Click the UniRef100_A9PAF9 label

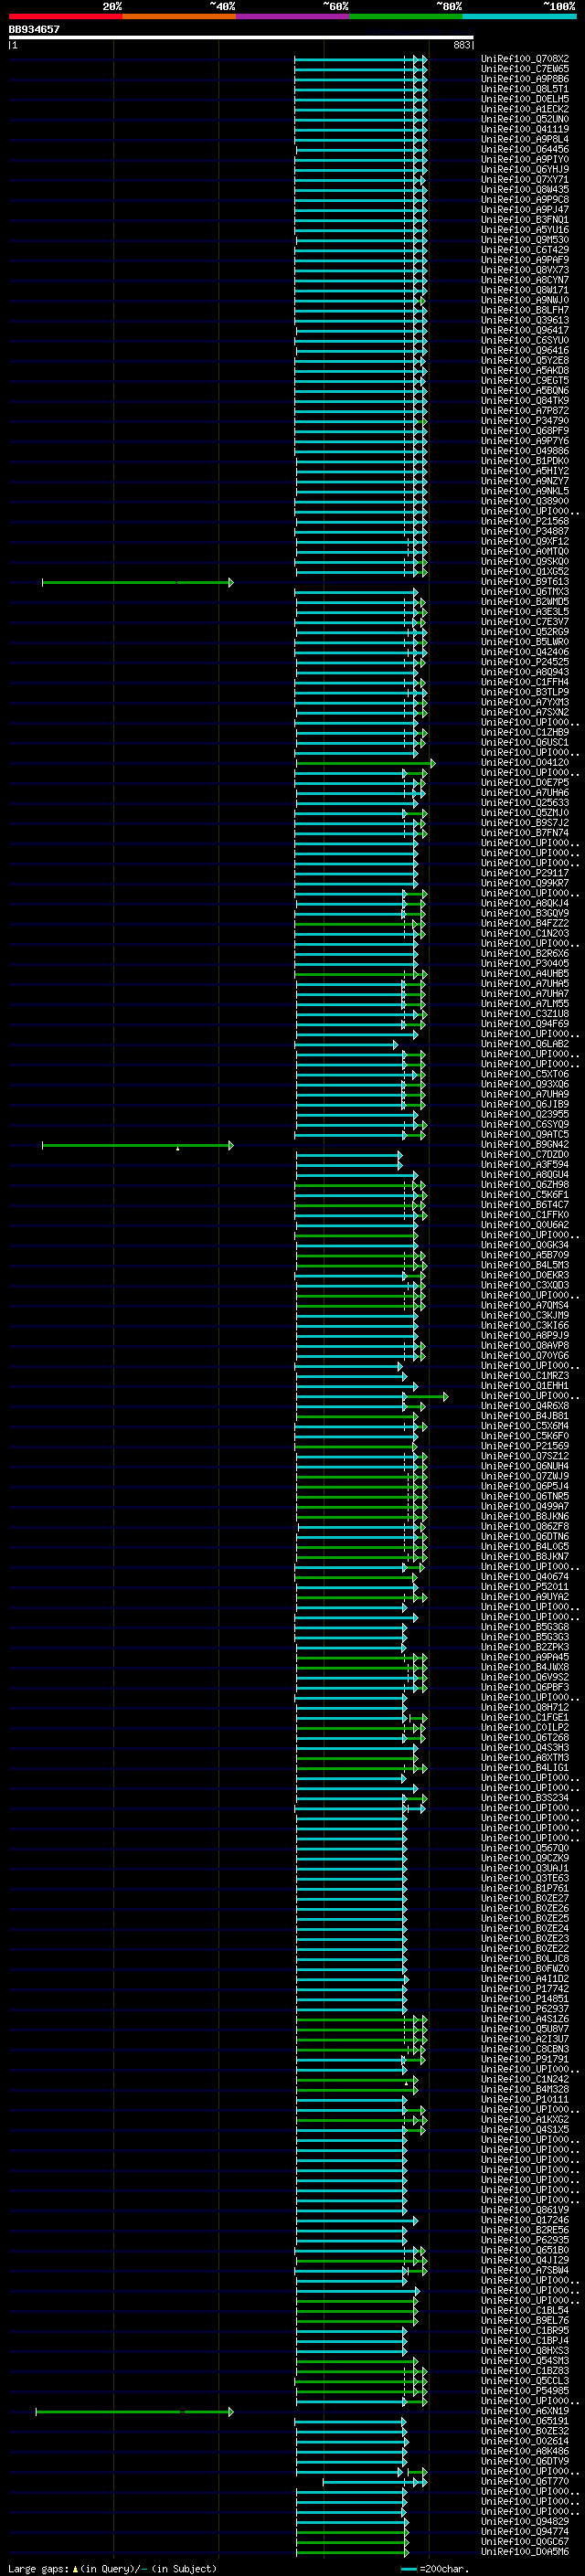(x=524, y=260)
